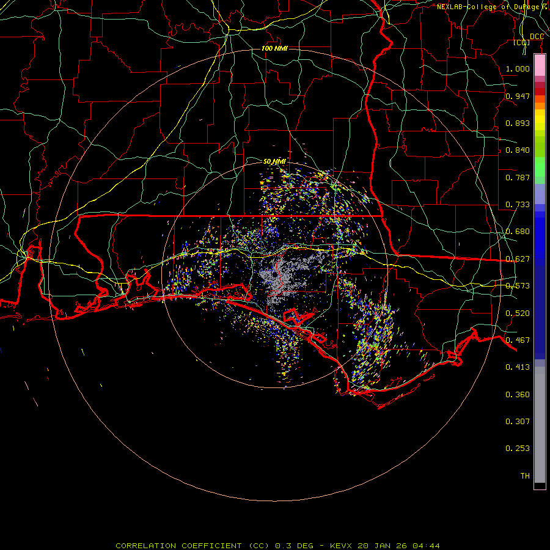Select the 0.787 legend value
Screen dimensions: 550x550
coord(518,178)
